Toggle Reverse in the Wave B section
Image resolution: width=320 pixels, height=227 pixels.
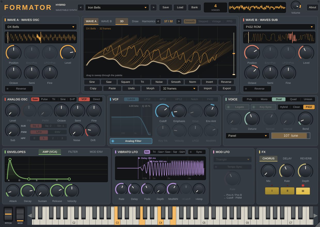[257, 89]
